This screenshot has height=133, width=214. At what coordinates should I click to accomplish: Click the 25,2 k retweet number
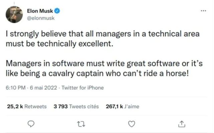[x=15, y=106]
